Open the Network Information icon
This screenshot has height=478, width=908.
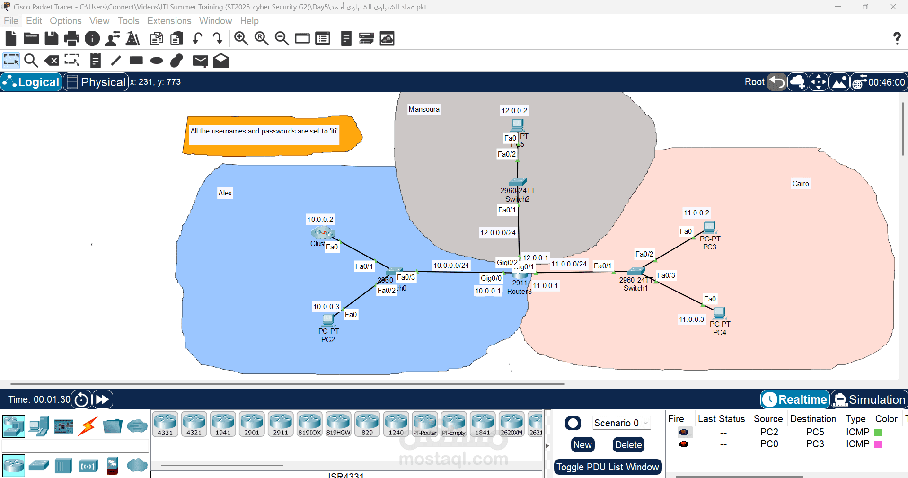92,38
